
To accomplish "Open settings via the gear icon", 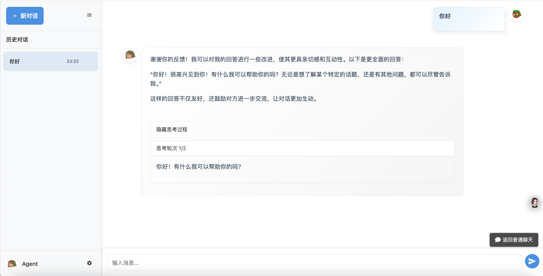I will click(89, 263).
